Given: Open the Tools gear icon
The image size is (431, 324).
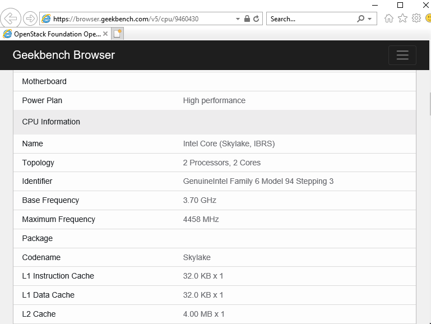Looking at the screenshot, I should point(416,18).
